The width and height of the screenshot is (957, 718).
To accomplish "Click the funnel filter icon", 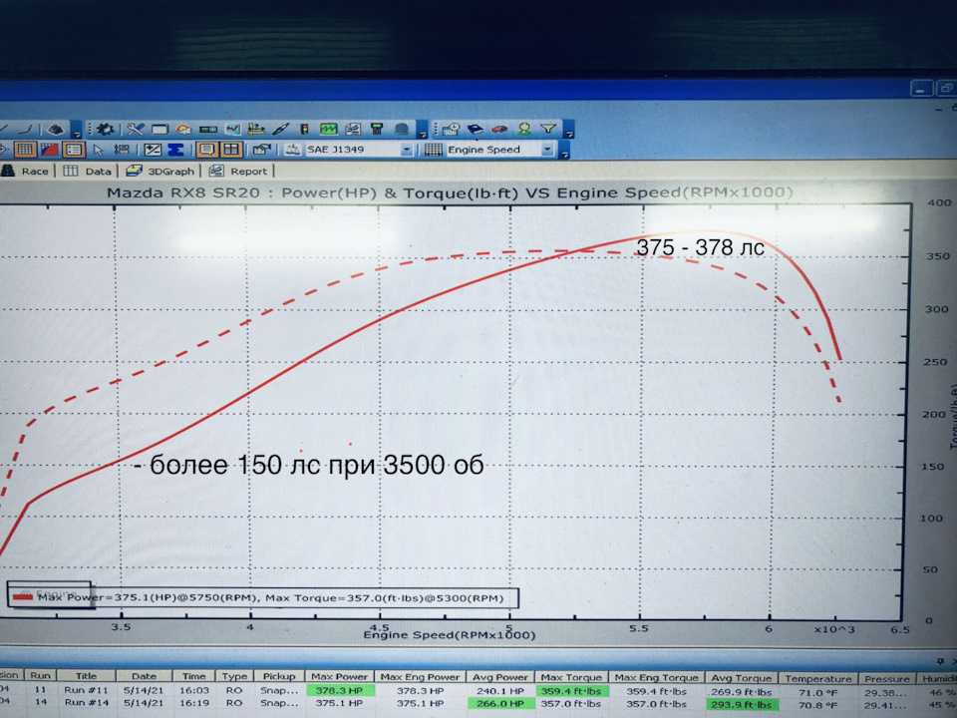I will pyautogui.click(x=548, y=129).
